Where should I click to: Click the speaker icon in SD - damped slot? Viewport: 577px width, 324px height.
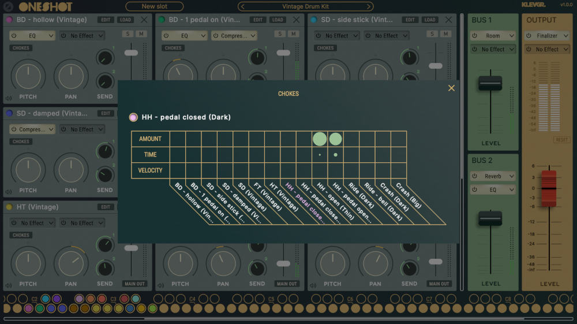pos(8,191)
